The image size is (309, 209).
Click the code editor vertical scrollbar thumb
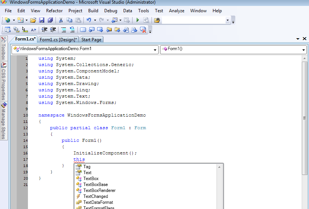pyautogui.click(x=305, y=118)
